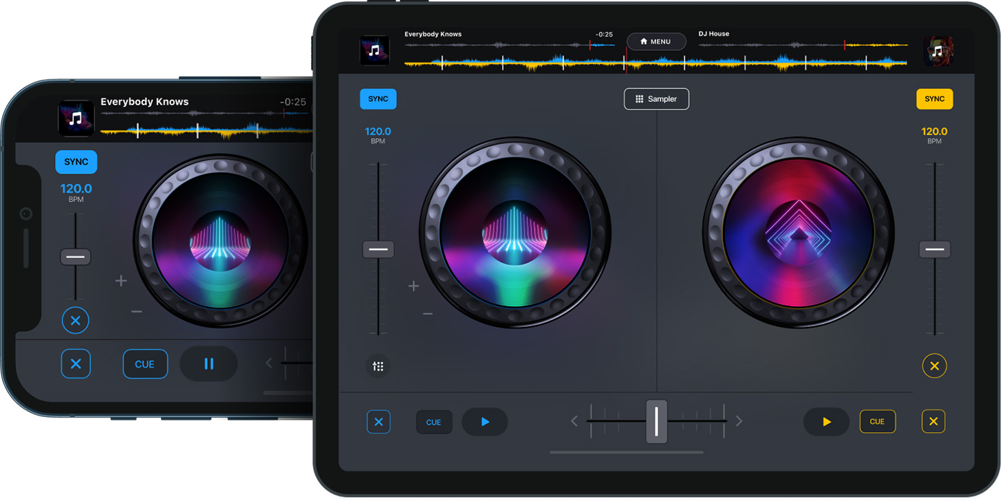The image size is (1004, 502).
Task: Open the MENU button at top
Action: 656,42
